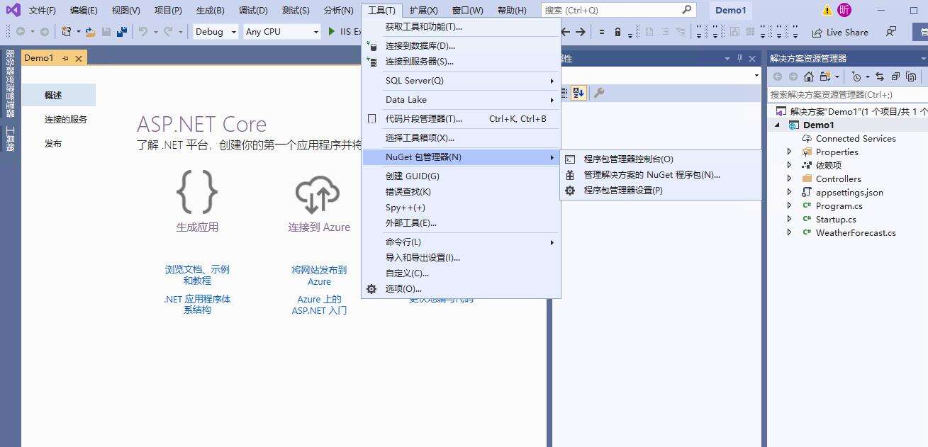The image size is (928, 447).
Task: Click the Sync with Active Document icon
Action: [880, 77]
